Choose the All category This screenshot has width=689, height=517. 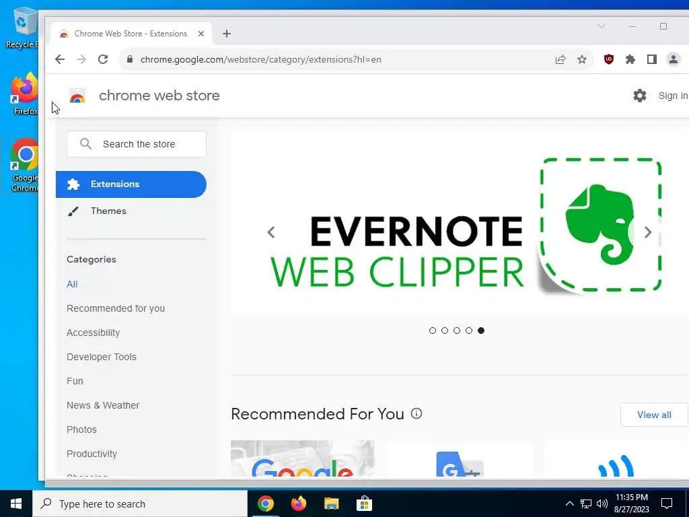coord(72,285)
